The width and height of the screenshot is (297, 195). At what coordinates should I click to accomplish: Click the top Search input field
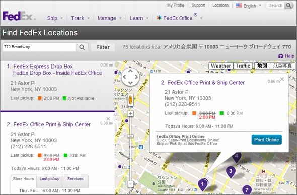(275, 6)
